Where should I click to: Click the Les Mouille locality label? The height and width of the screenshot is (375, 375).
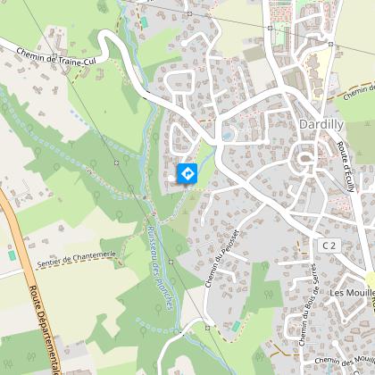pos(353,293)
